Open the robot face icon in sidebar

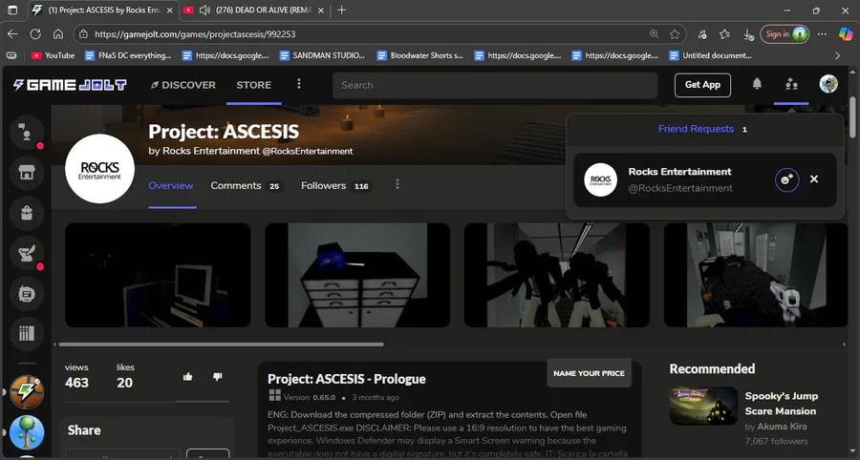(x=27, y=294)
